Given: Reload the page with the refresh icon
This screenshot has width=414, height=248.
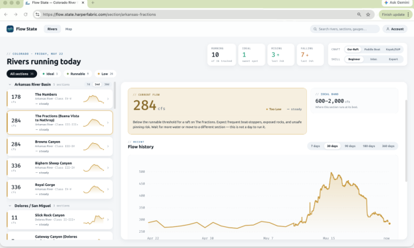Looking at the screenshot, I should point(26,15).
